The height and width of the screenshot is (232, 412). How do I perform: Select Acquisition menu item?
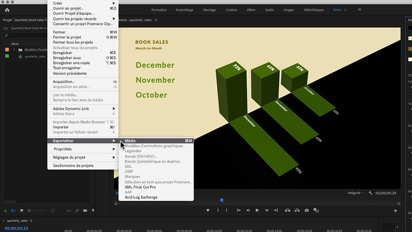point(83,82)
